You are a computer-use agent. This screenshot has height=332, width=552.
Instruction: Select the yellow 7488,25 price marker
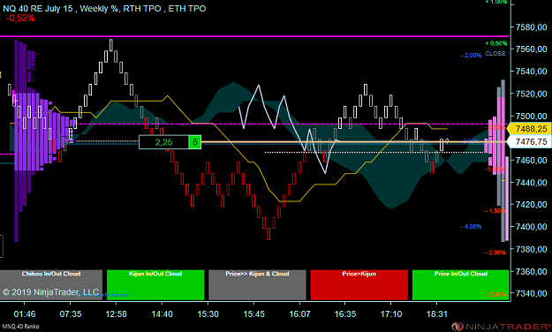pyautogui.click(x=529, y=129)
